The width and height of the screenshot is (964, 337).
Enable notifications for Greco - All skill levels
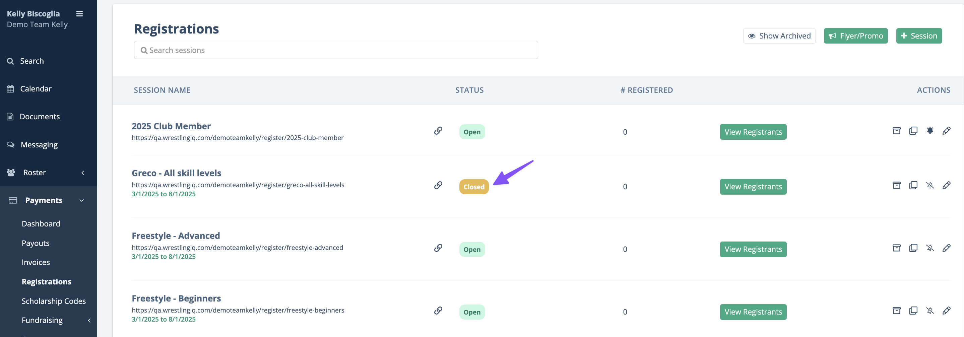tap(930, 185)
